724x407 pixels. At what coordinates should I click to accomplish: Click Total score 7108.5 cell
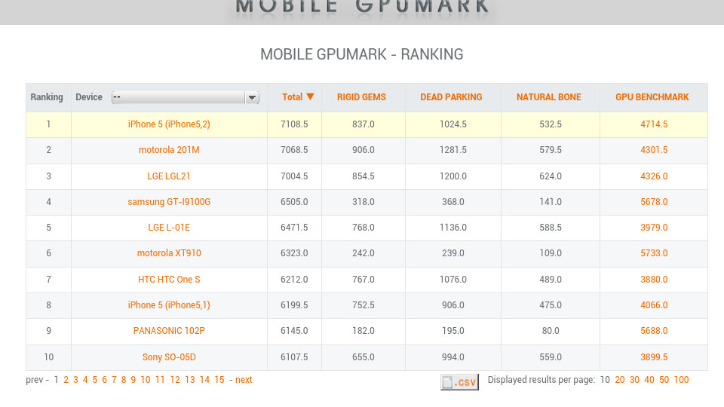(x=294, y=124)
